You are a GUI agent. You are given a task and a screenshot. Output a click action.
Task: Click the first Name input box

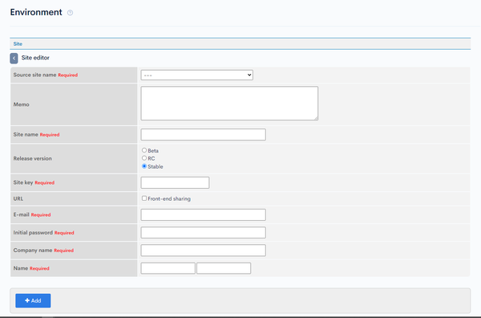tap(168, 268)
